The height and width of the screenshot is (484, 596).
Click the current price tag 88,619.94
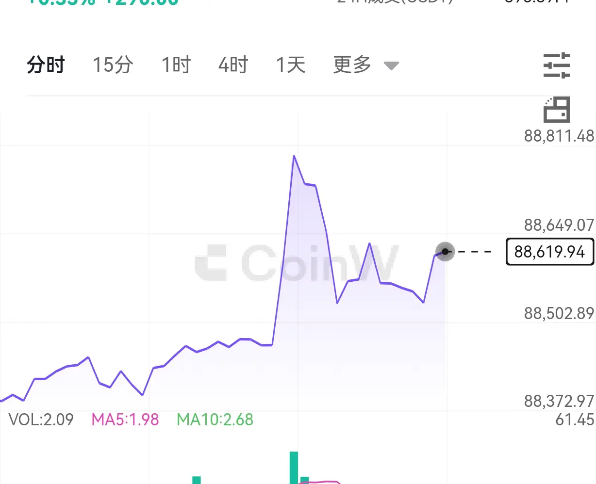549,252
